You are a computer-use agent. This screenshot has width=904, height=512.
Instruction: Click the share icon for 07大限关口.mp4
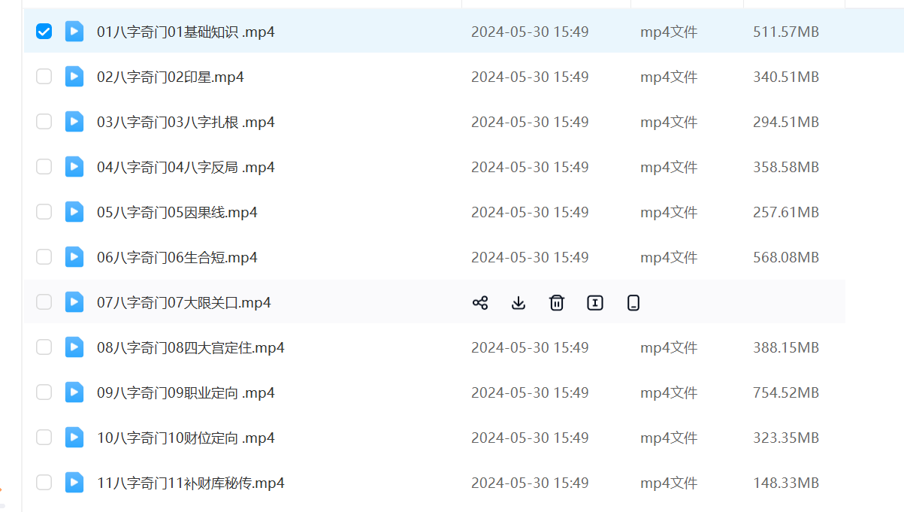point(480,303)
